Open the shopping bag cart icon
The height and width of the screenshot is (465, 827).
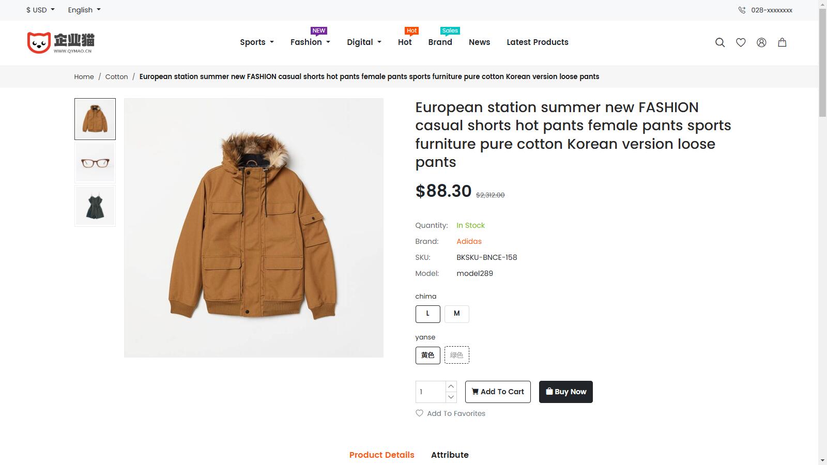(x=782, y=42)
